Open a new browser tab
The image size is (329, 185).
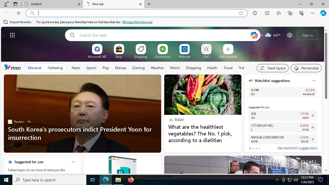(149, 4)
